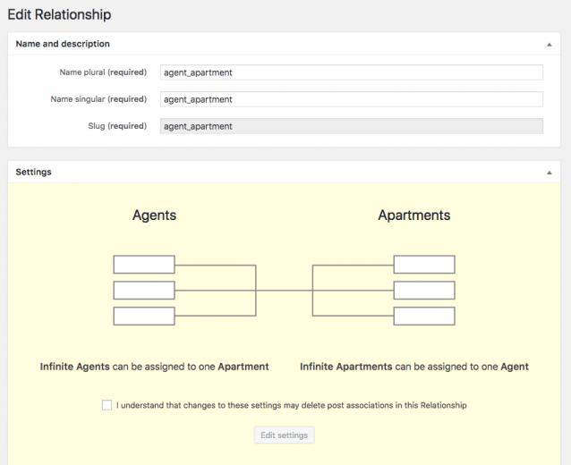The height and width of the screenshot is (465, 571).
Task: Click the 'Name plural (required)' label
Action: point(103,72)
